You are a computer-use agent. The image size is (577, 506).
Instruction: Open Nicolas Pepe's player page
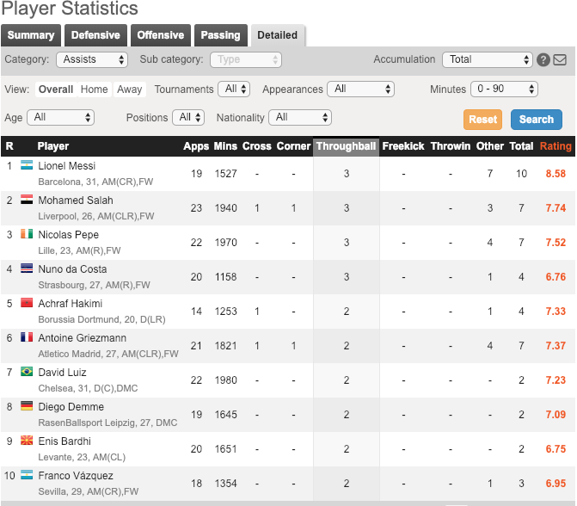[69, 235]
